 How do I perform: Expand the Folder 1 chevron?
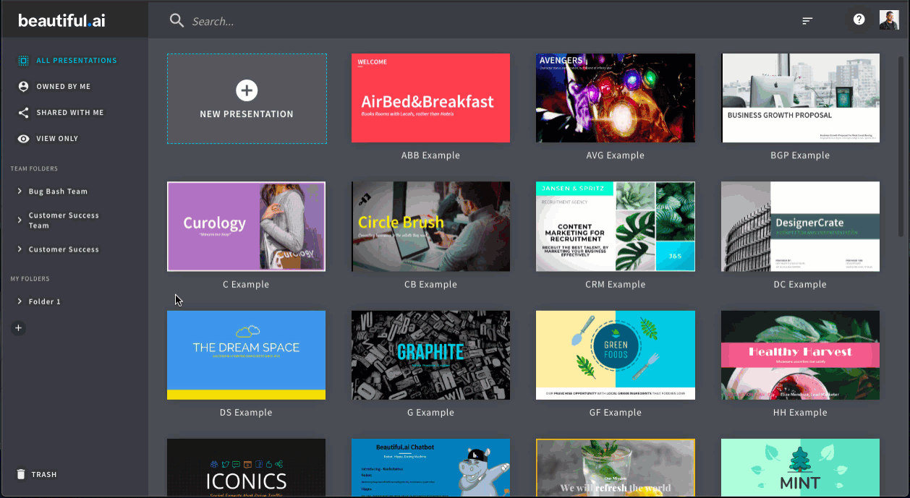coord(20,301)
